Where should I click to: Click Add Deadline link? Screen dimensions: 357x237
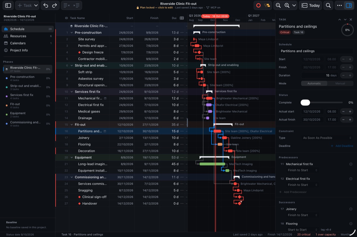click(x=342, y=146)
